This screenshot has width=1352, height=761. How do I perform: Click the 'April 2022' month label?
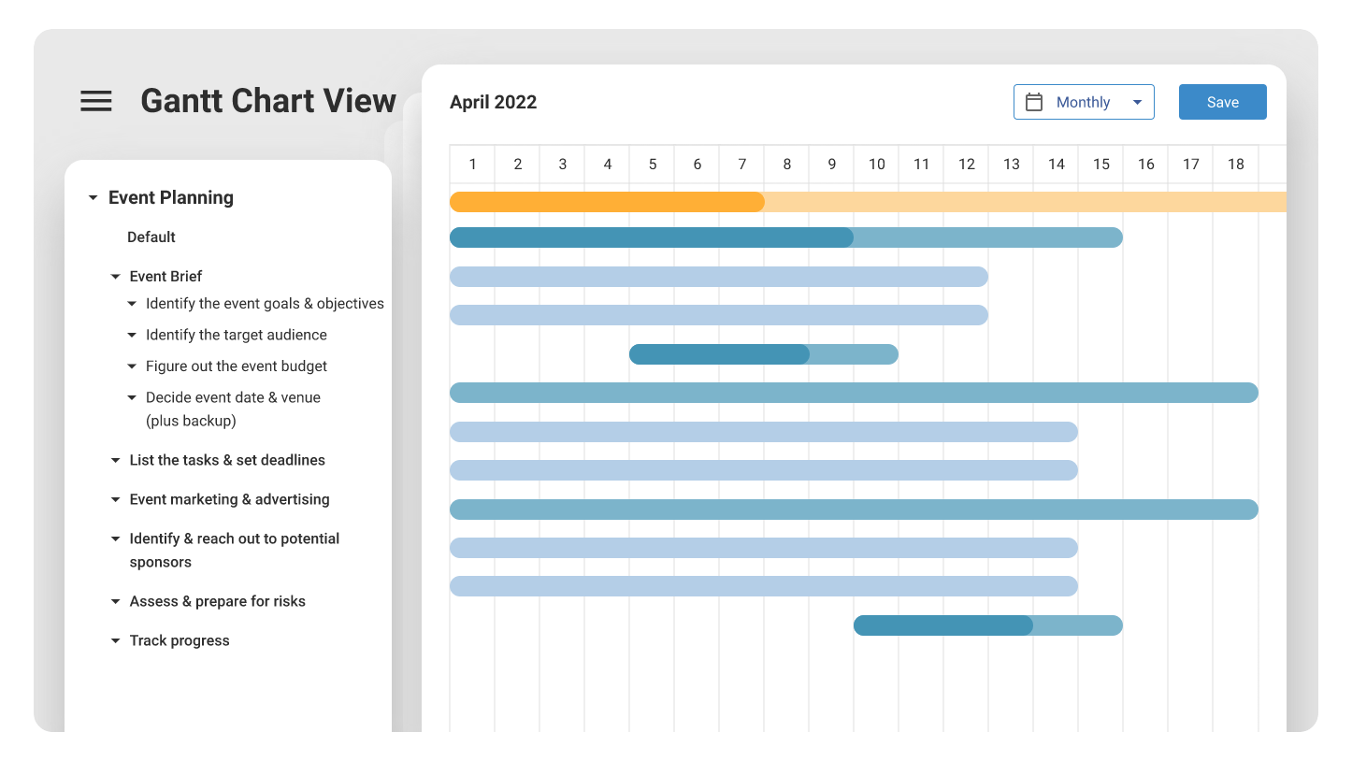(x=494, y=101)
